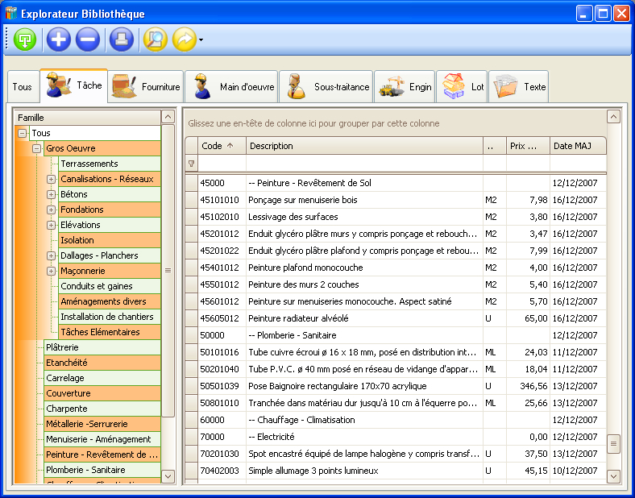The image size is (635, 498).
Task: Sort by the Code column header
Action: click(x=219, y=146)
